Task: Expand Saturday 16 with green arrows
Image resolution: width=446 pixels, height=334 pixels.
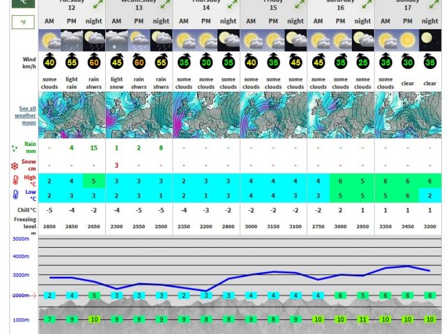Action: point(367,5)
